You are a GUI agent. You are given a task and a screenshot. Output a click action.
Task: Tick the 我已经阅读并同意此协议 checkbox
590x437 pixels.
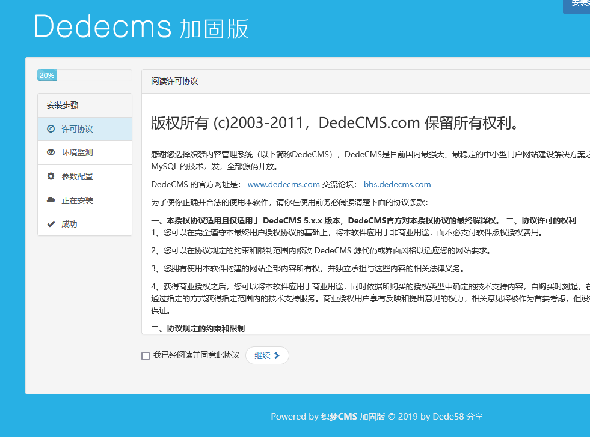146,356
